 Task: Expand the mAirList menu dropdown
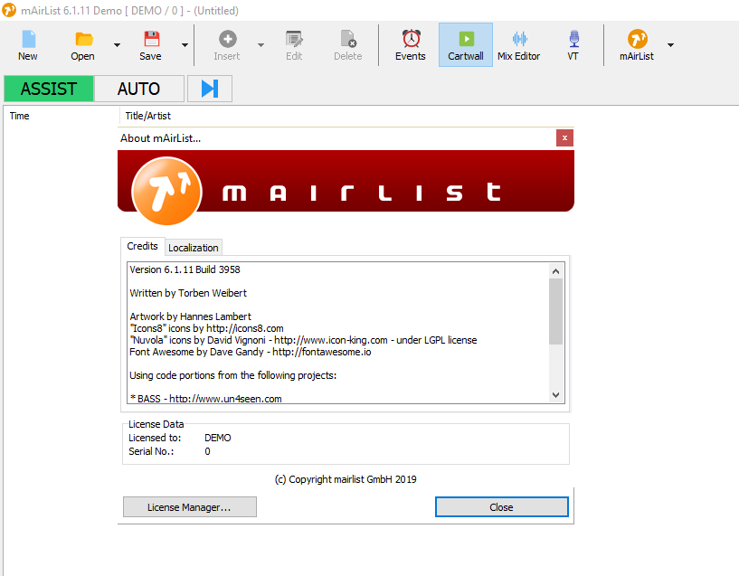pyautogui.click(x=669, y=43)
